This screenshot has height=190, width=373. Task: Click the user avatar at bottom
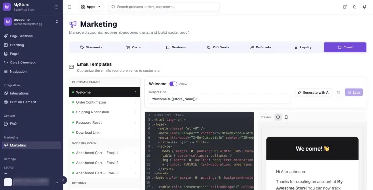8,182
